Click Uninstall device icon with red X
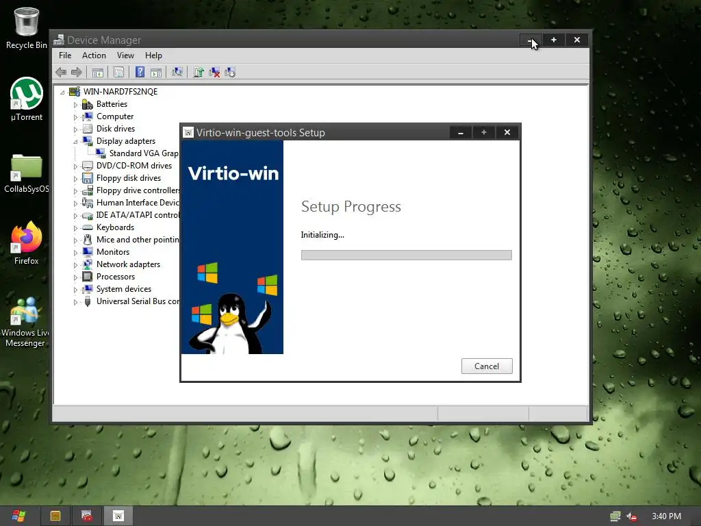This screenshot has width=701, height=526. [214, 72]
